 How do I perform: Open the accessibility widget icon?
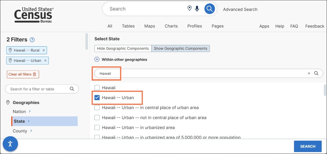10,144
